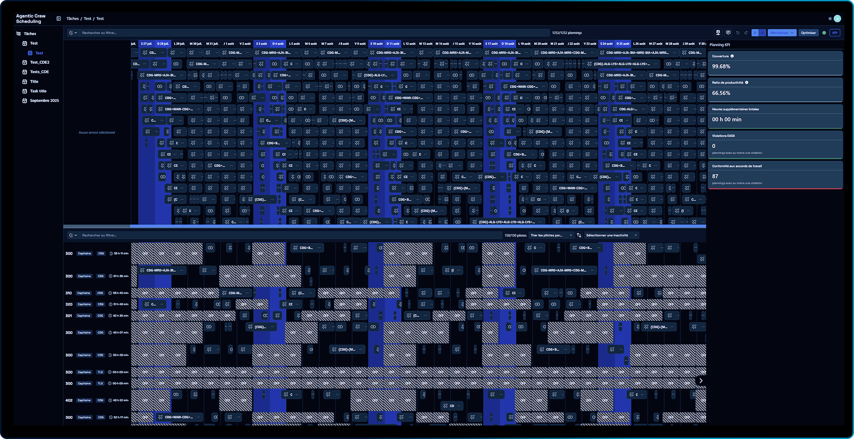Screen dimensions: 854x439
Task: Click the undo arrow icon
Action: pyautogui.click(x=738, y=32)
